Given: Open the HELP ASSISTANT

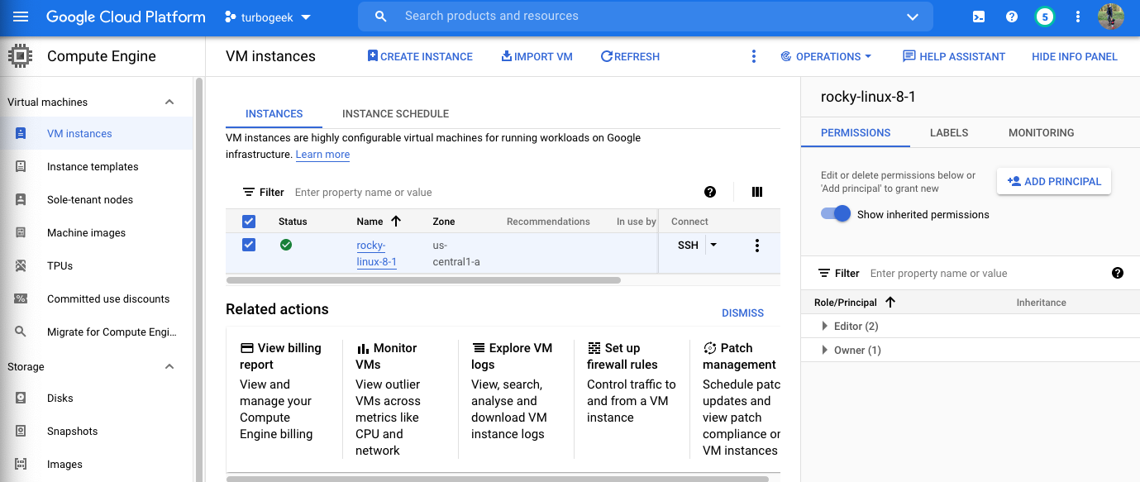Looking at the screenshot, I should [954, 56].
